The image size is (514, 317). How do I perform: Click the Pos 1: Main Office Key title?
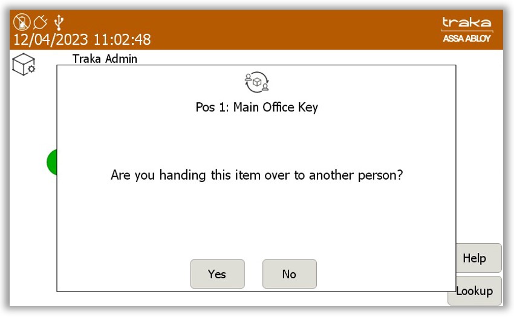point(256,107)
